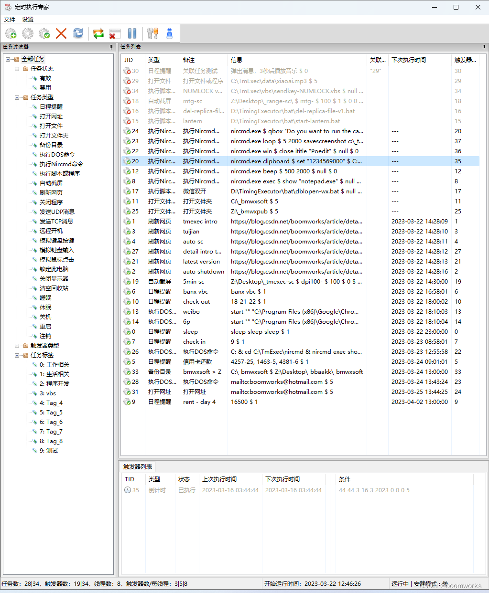489x593 pixels.
Task: Collapse the 任务标签 tree node
Action: (17, 355)
